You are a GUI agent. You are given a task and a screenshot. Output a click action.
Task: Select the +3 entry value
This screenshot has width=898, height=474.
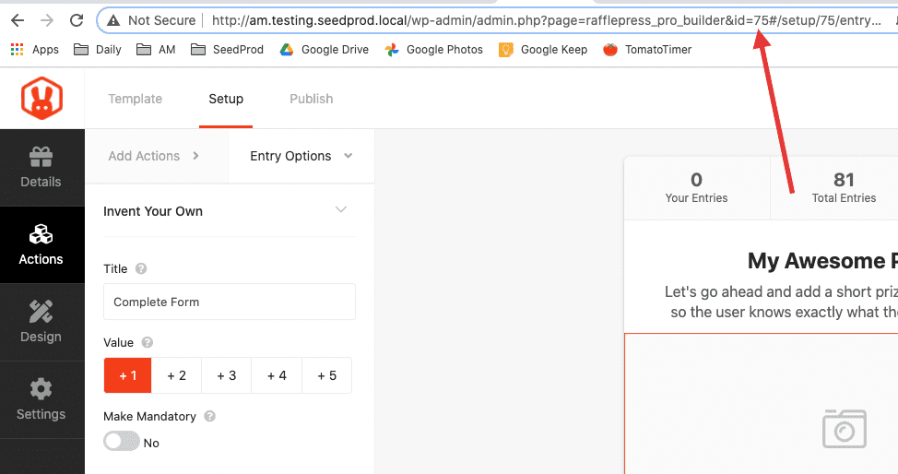226,375
